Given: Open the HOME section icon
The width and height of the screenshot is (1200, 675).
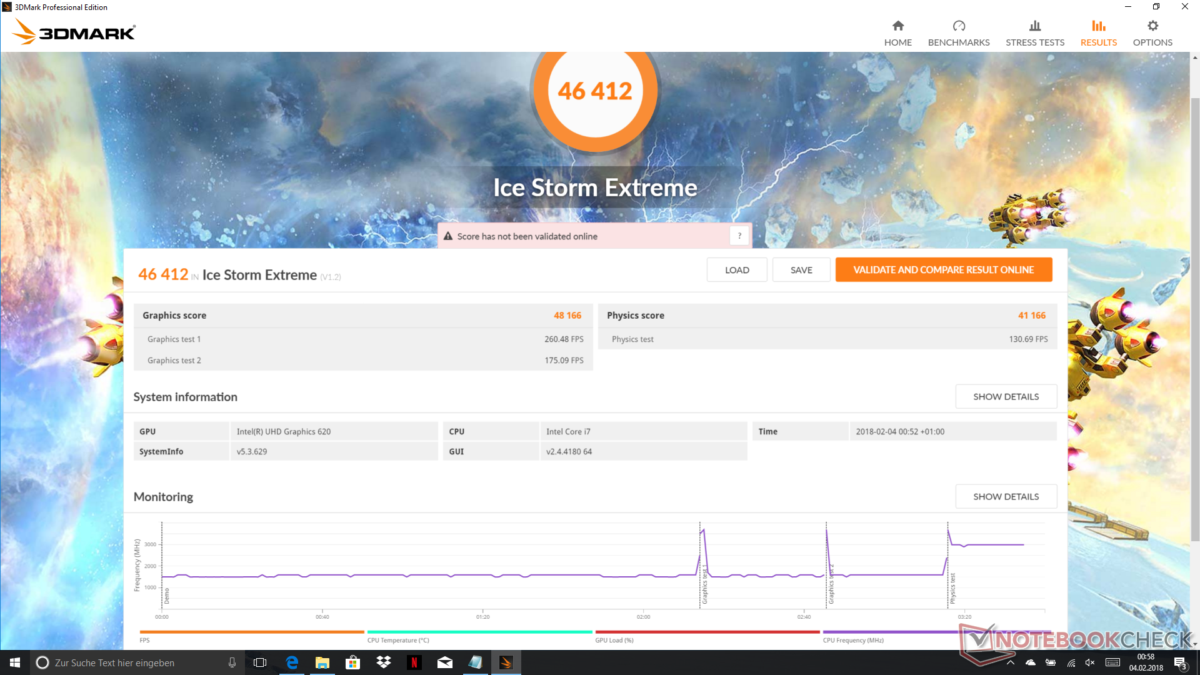Looking at the screenshot, I should coord(897,26).
